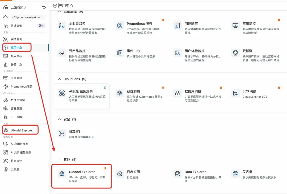Screen dimensions: 287x194
Task: Toggle the bookmark on Prometheus服务 card
Action: click(x=163, y=20)
